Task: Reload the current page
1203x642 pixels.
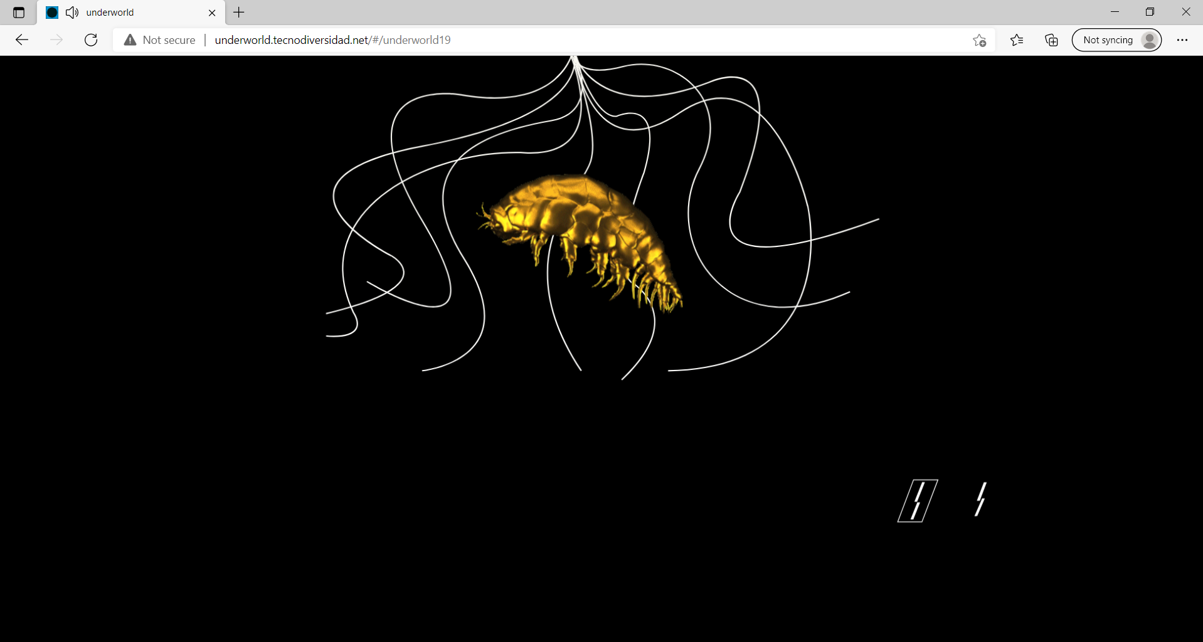Action: (91, 40)
